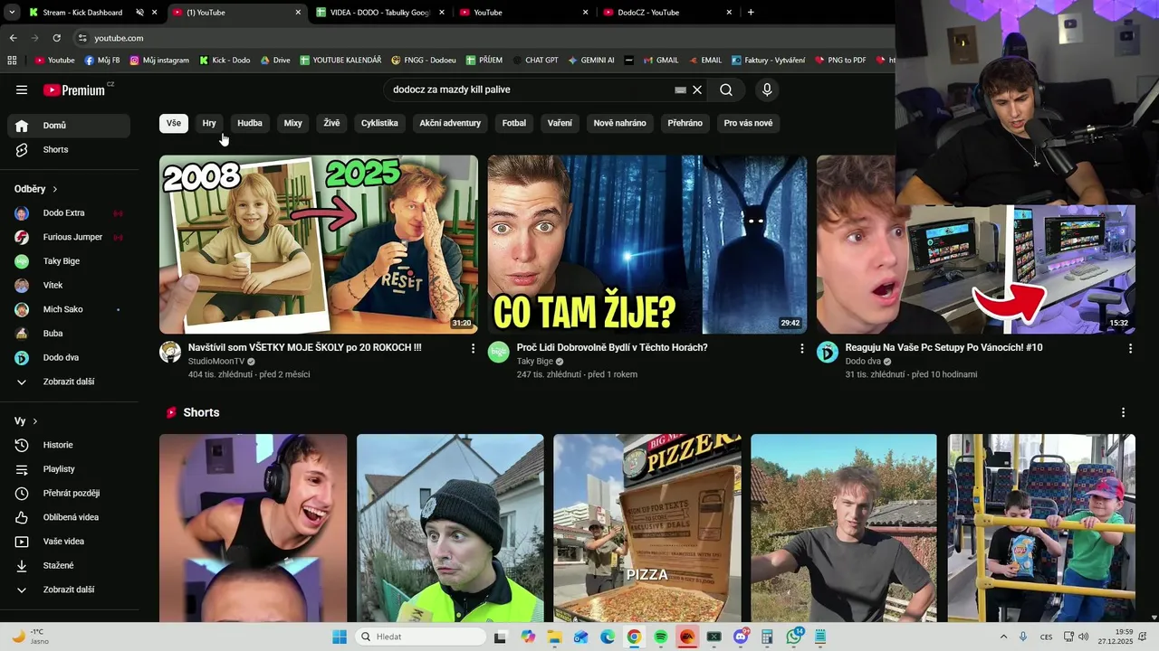The width and height of the screenshot is (1159, 651).
Task: Select the Akční adventury filter chip
Action: tap(450, 123)
